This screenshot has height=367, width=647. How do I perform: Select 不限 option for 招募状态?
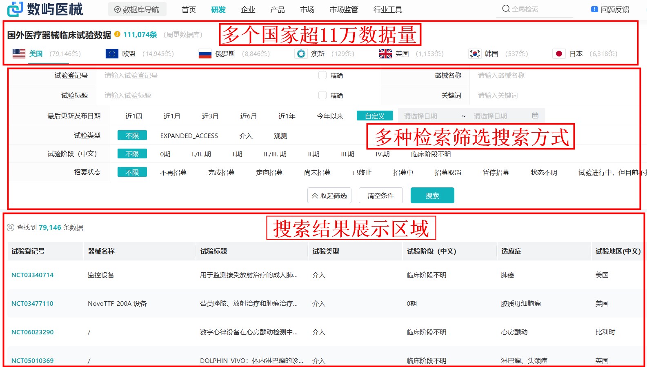click(x=132, y=172)
